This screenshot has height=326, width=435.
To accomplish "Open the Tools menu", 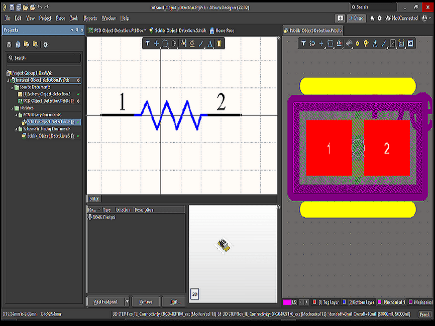I will (x=74, y=18).
